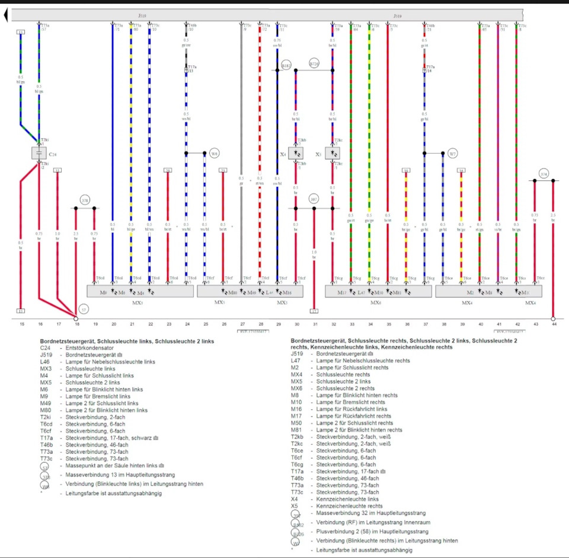Click the W6 connection circle in the wiring diagram

215,153
